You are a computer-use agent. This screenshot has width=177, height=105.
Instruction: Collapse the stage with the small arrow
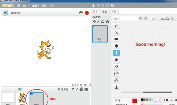coord(90,85)
